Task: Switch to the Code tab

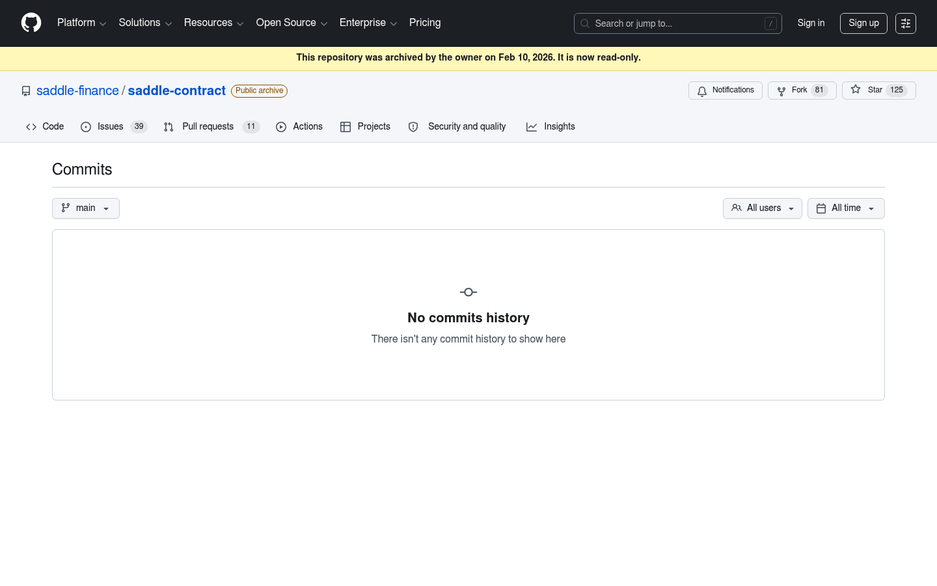Action: [45, 127]
